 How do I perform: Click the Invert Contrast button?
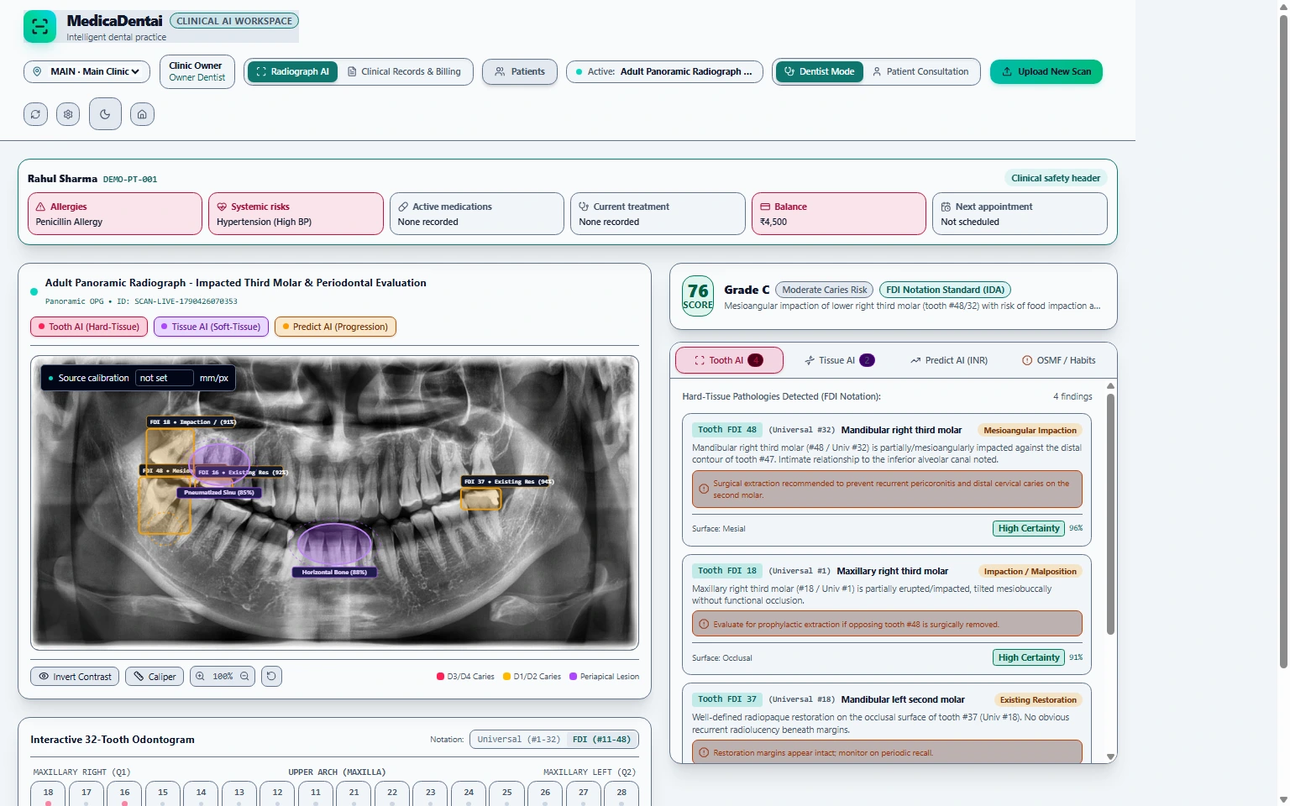coord(75,676)
